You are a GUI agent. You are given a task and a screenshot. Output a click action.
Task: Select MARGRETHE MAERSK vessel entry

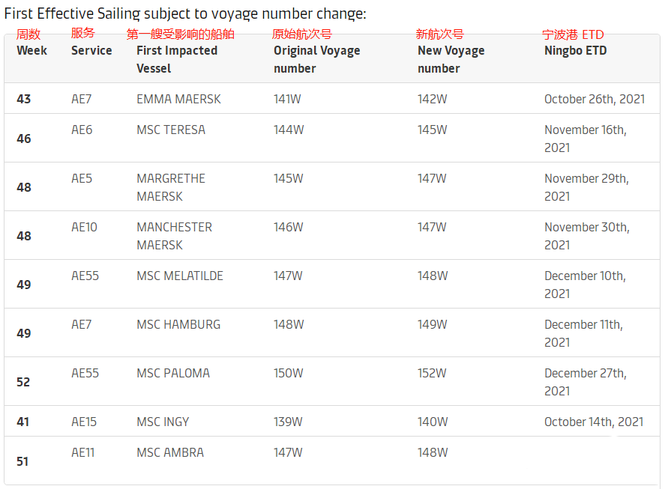coord(171,187)
